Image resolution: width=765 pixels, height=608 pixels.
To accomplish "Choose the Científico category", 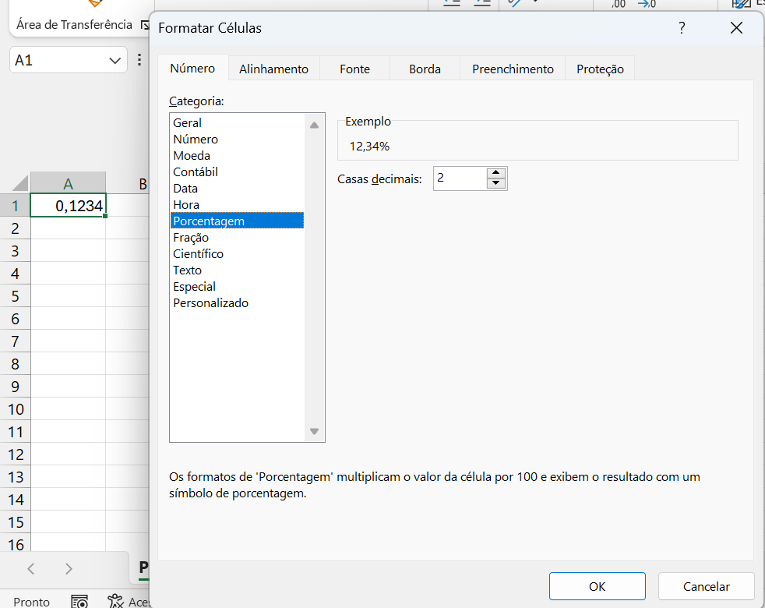I will (237, 253).
